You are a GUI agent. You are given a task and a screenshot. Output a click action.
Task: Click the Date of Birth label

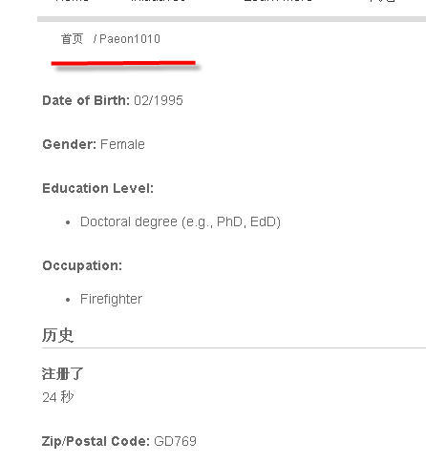tap(86, 100)
